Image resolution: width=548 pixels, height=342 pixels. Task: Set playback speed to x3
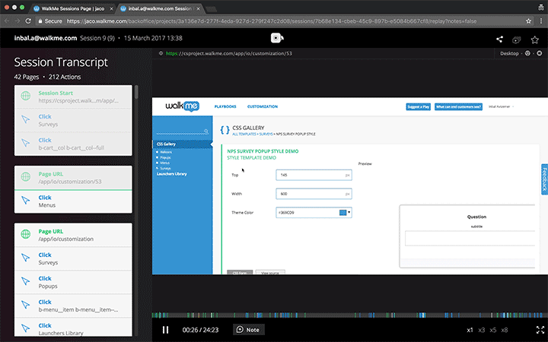(481, 330)
